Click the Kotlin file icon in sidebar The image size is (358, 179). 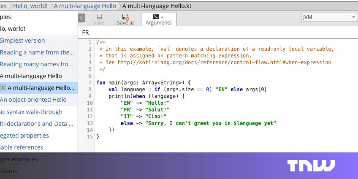click(3, 88)
